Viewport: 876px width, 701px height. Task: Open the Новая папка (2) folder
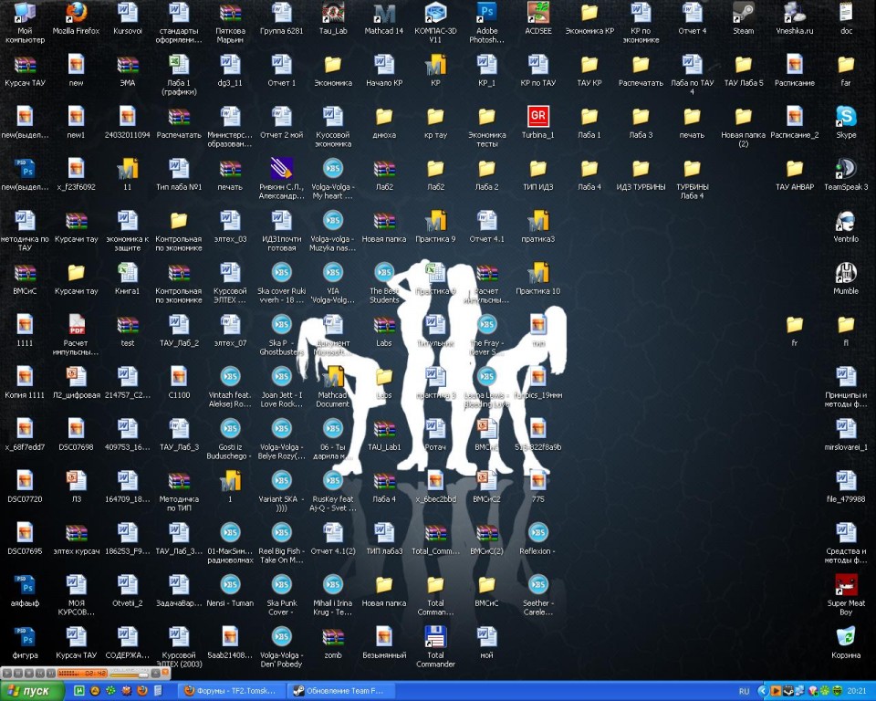(743, 126)
